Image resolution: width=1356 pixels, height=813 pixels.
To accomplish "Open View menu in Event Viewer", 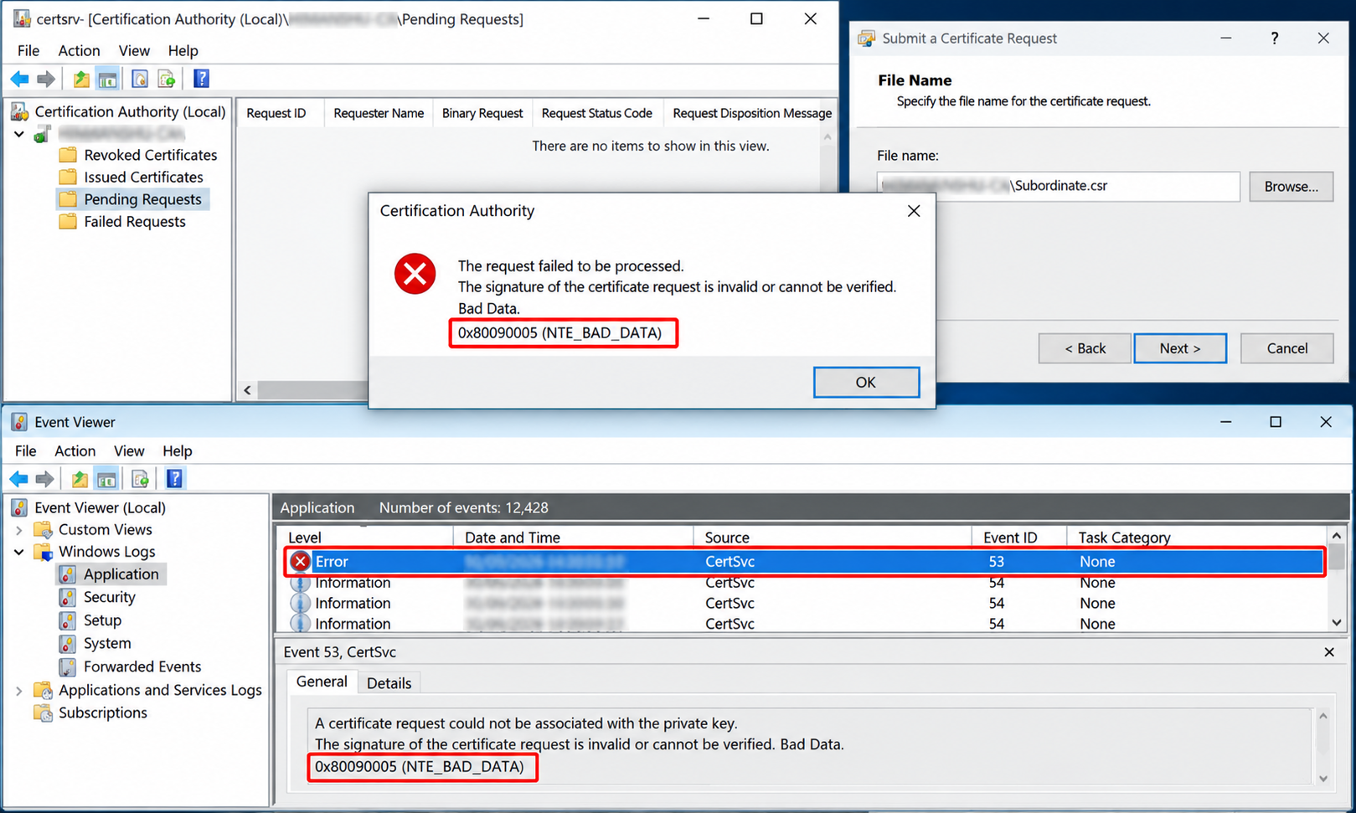I will click(x=129, y=450).
